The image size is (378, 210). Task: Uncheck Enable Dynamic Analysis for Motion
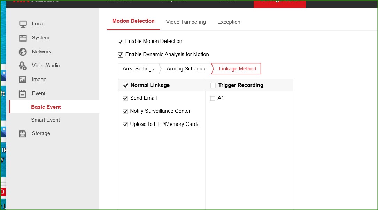pyautogui.click(x=121, y=55)
